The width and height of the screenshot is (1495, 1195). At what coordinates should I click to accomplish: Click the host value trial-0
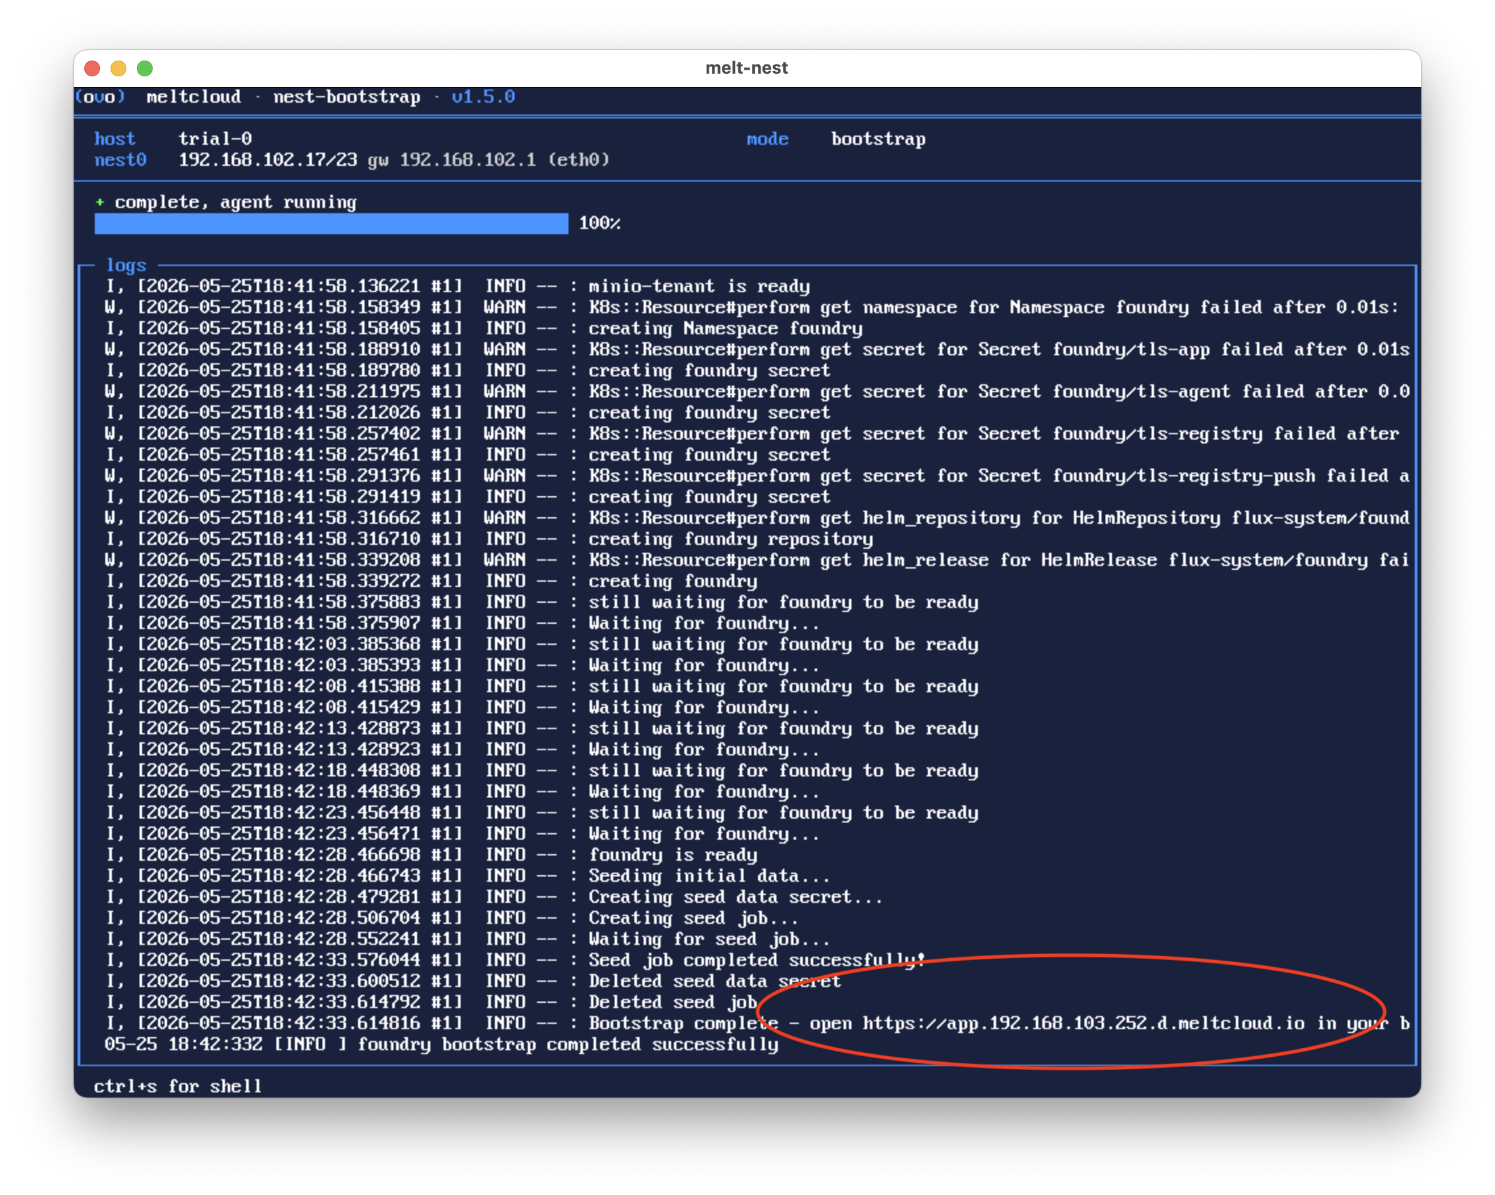tap(215, 139)
